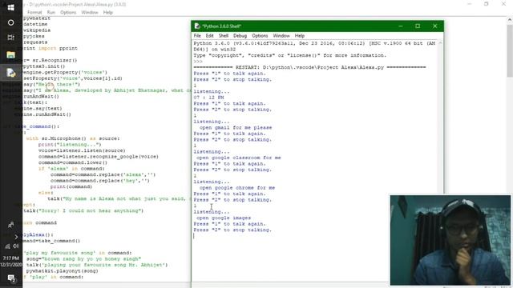Click command.replace('hey','') line
513x288 pixels.
[99, 181]
